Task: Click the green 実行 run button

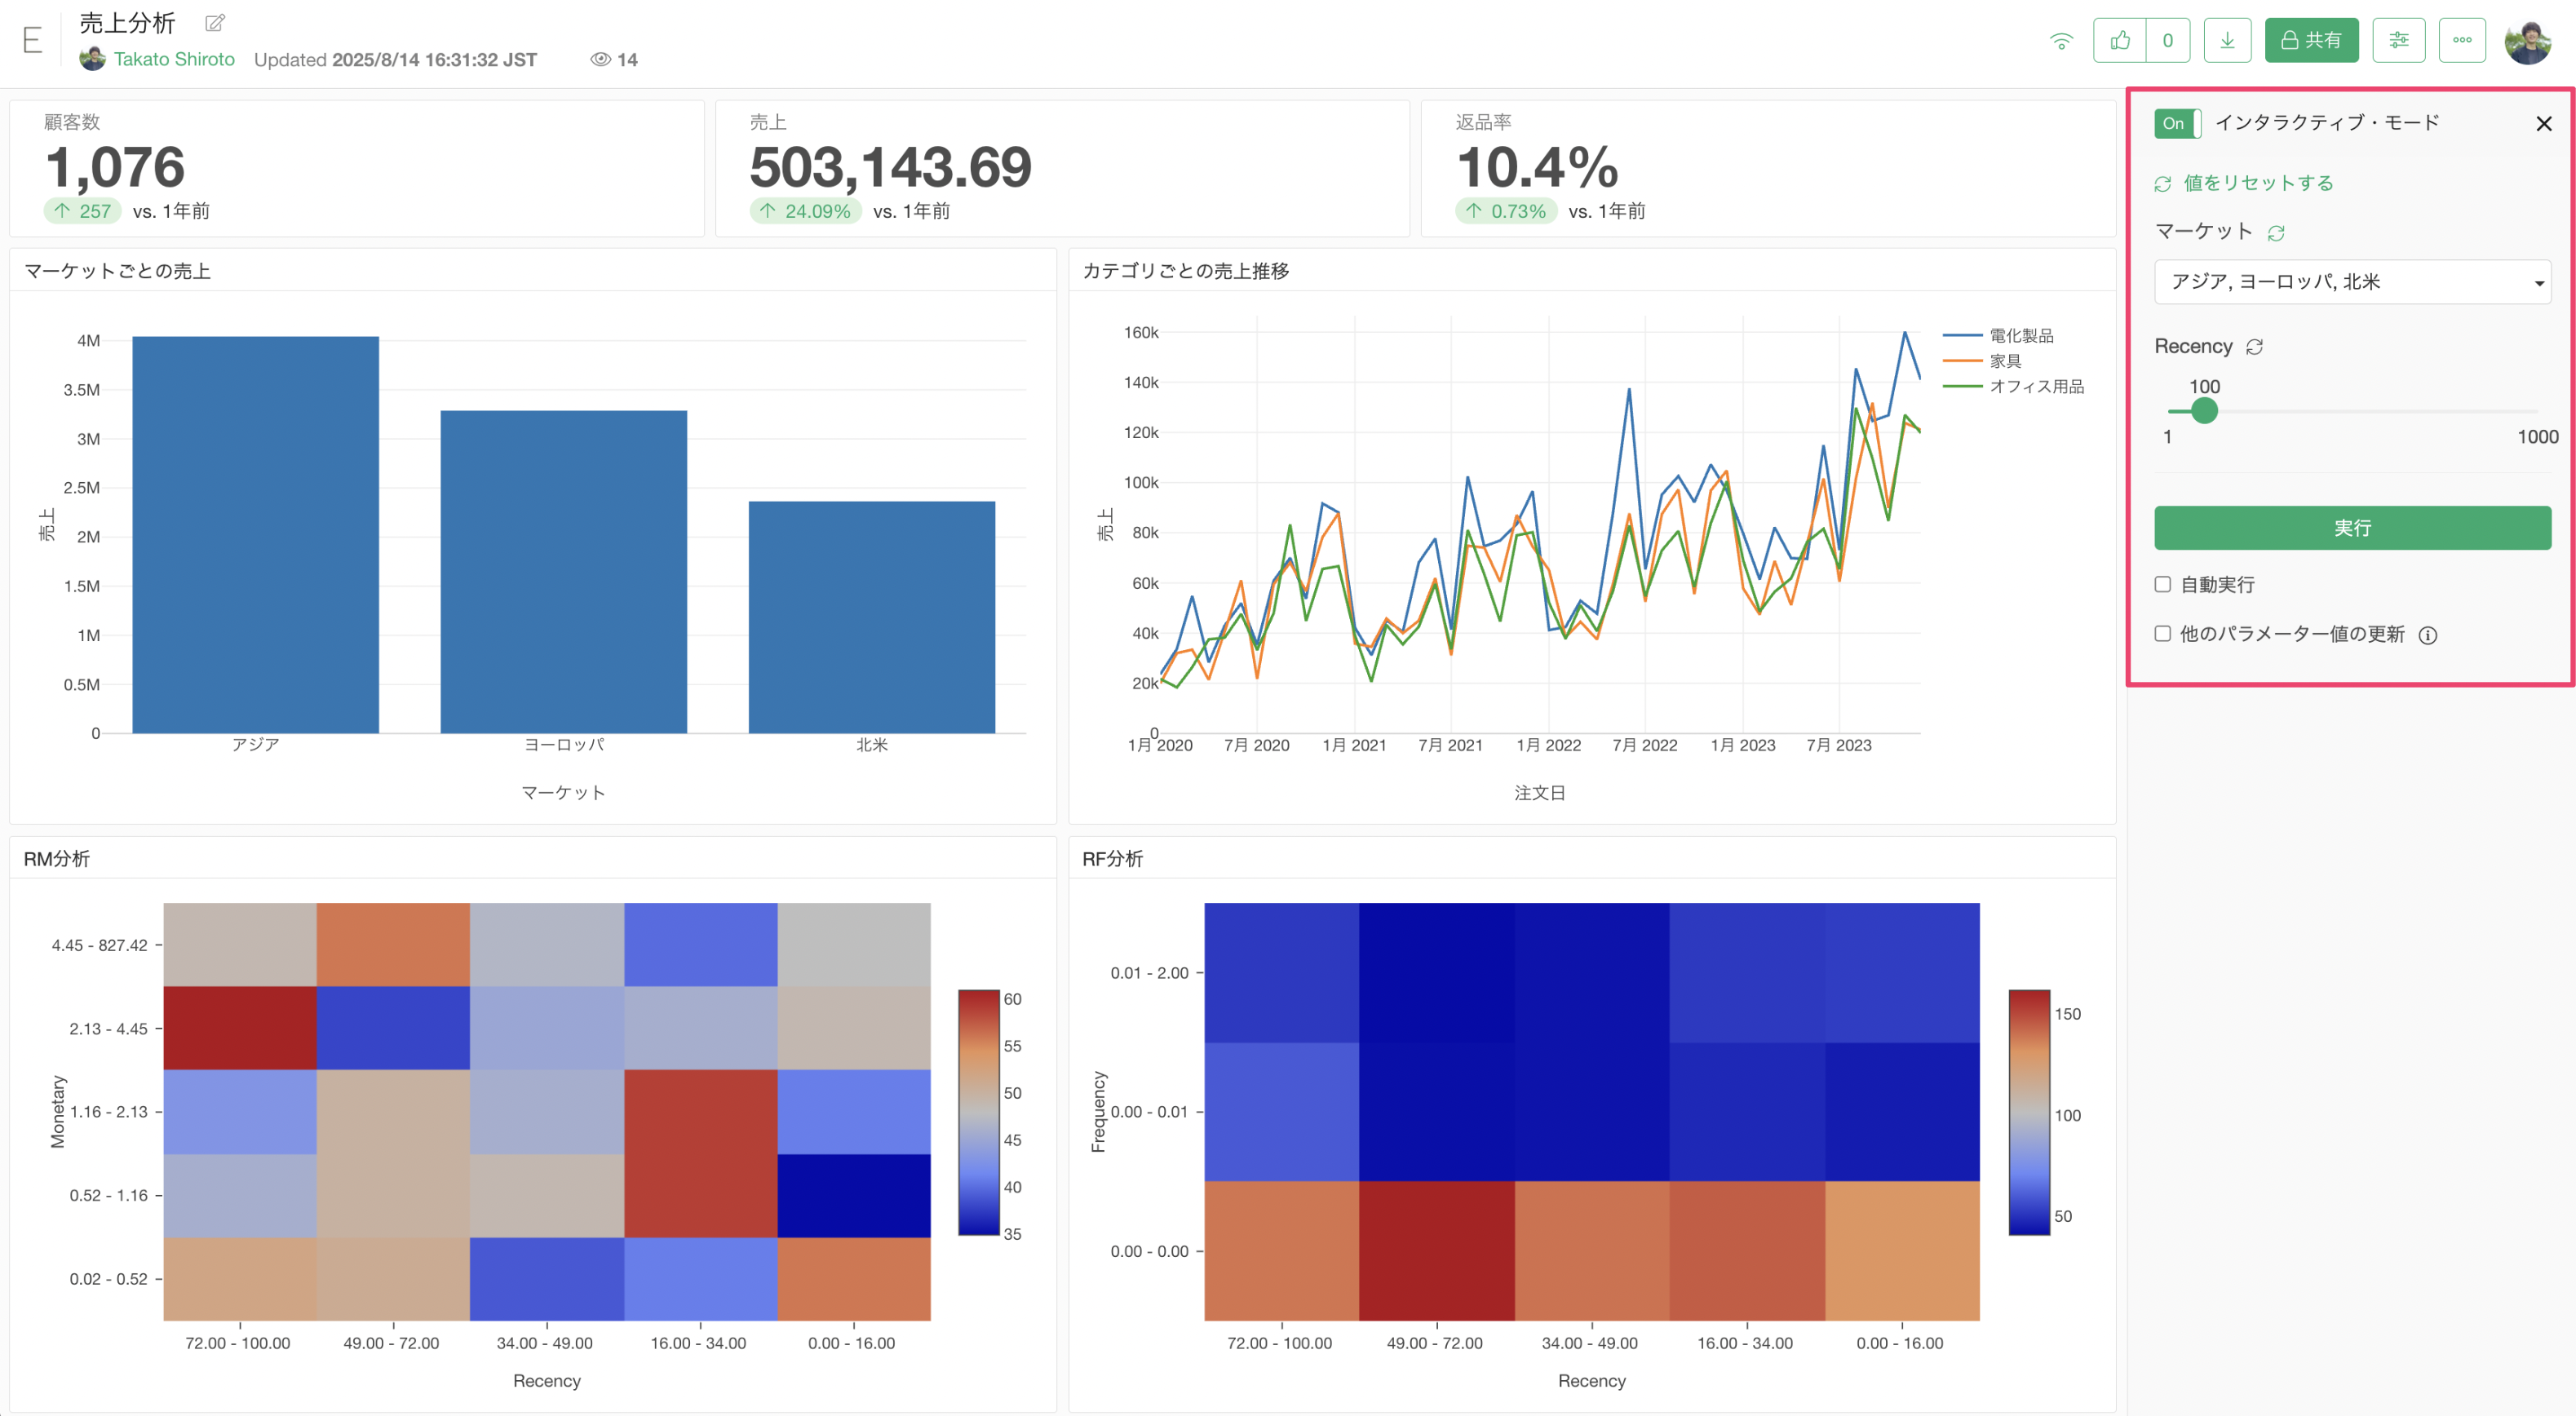Action: 2352,527
